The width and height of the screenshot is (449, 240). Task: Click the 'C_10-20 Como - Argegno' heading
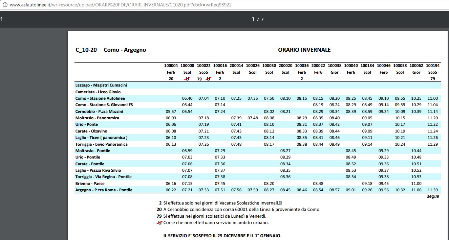pos(111,50)
